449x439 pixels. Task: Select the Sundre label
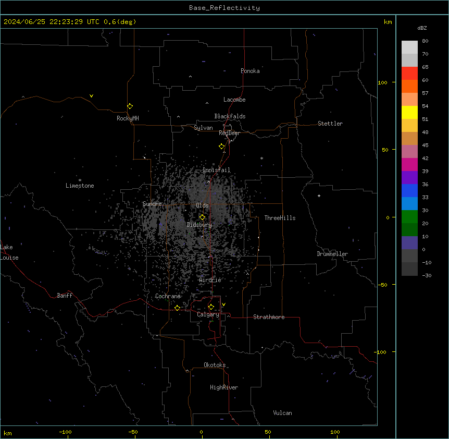[x=152, y=204]
